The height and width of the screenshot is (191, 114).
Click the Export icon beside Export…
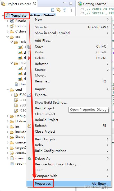pyautogui.click(x=29, y=95)
